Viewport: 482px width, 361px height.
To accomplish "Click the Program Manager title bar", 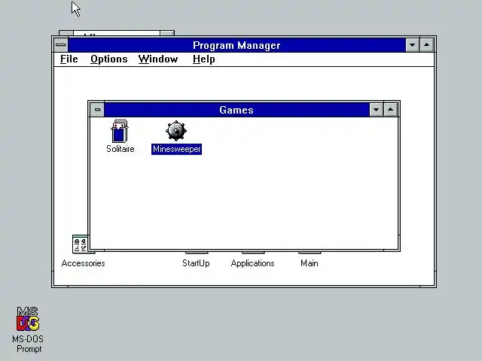I will pos(236,45).
